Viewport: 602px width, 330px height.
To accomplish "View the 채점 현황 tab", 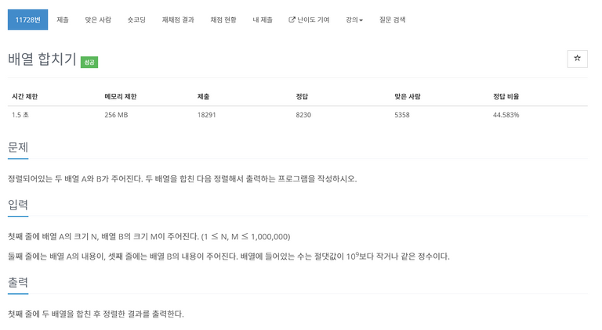I will point(223,20).
